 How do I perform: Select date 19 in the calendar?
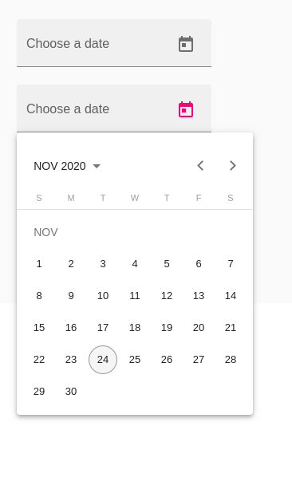pos(167,327)
